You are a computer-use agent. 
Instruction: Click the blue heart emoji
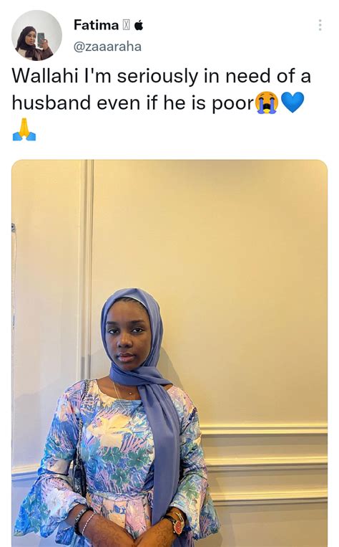coord(293,103)
